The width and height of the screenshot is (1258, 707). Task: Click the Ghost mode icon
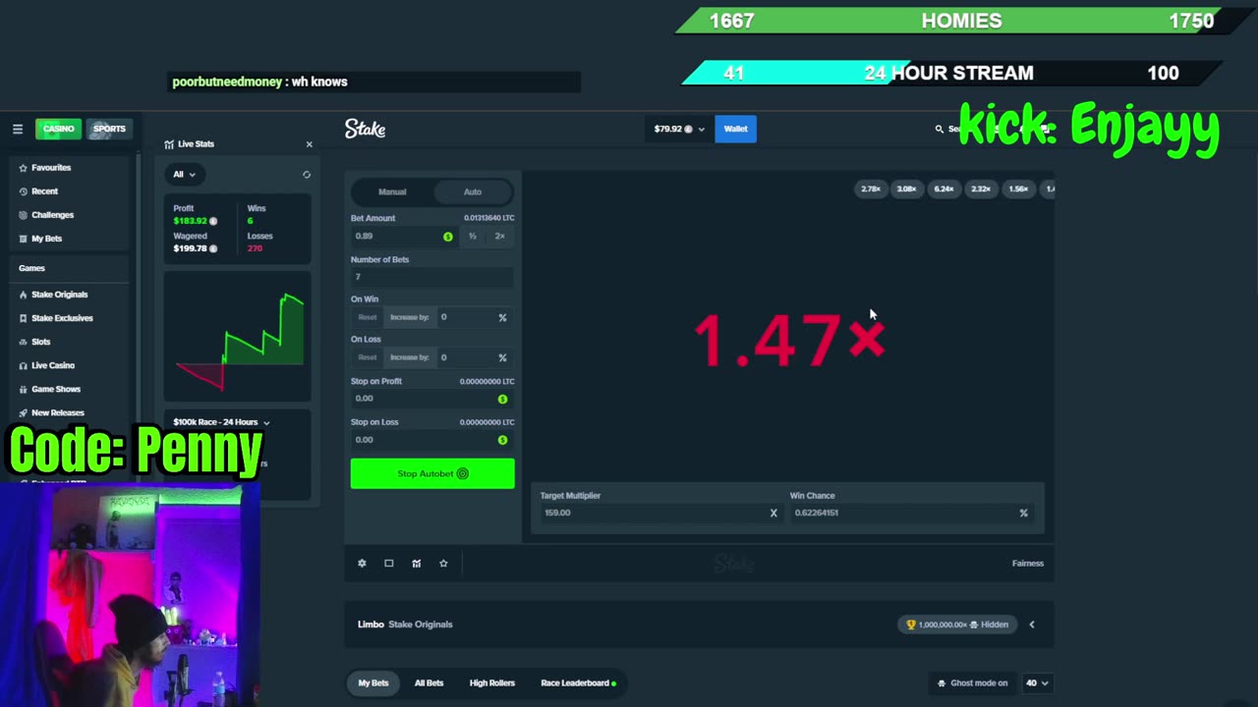(942, 683)
